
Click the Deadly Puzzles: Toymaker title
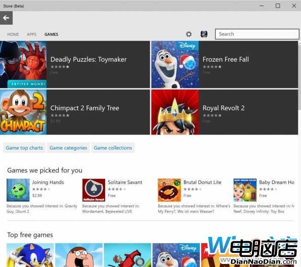tap(89, 60)
